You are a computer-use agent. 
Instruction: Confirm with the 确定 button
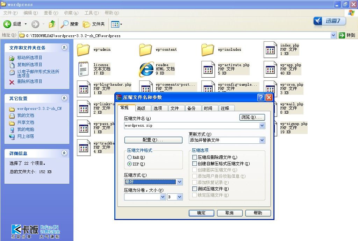pos(201,213)
